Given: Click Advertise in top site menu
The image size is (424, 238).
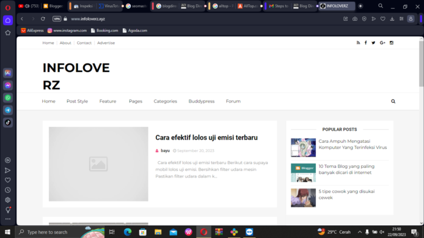Looking at the screenshot, I should [106, 43].
